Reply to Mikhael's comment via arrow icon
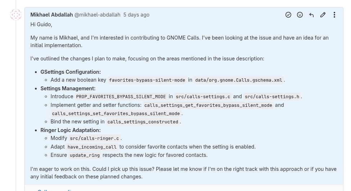The image size is (351, 191). tap(311, 15)
